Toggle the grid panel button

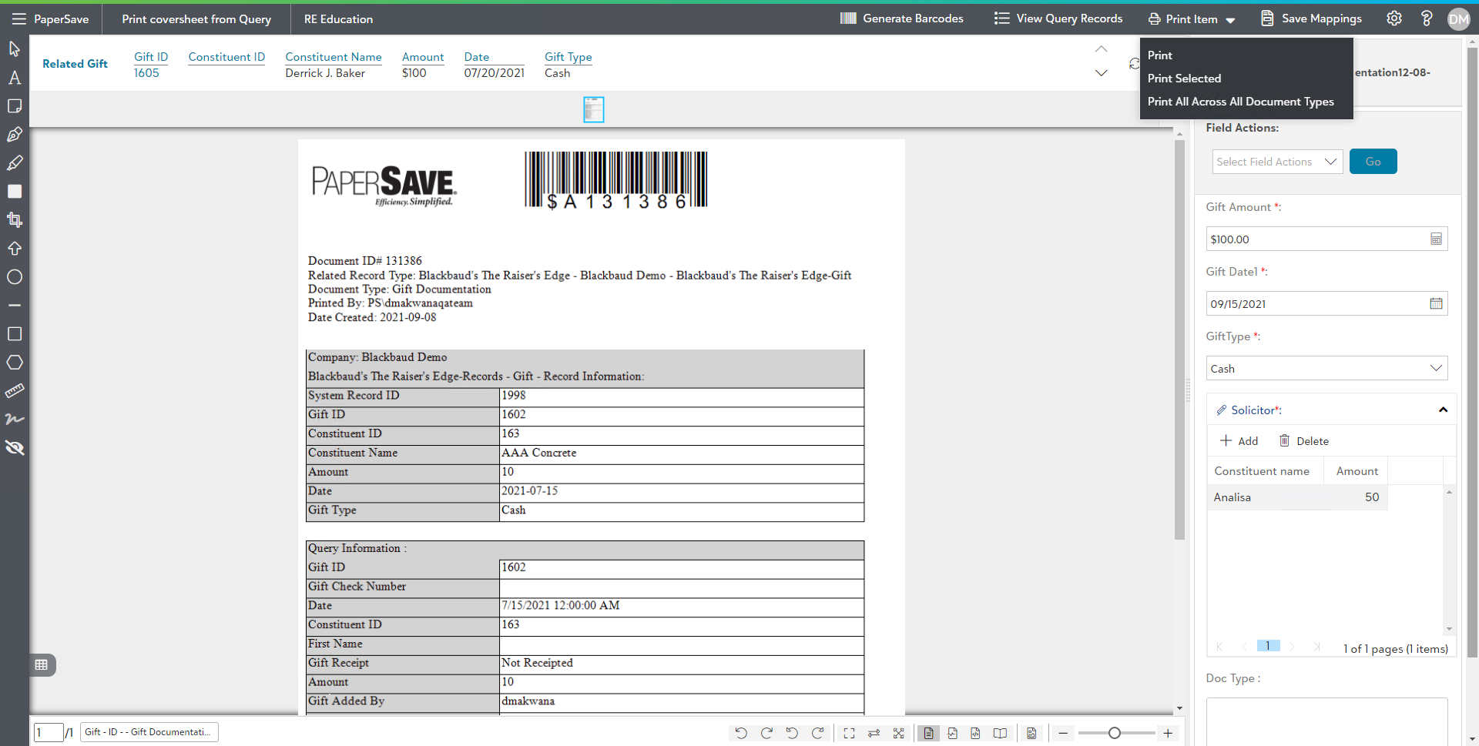pos(42,665)
